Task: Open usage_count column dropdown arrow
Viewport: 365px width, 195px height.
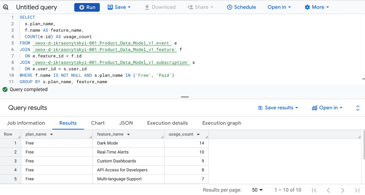Action: (x=198, y=135)
